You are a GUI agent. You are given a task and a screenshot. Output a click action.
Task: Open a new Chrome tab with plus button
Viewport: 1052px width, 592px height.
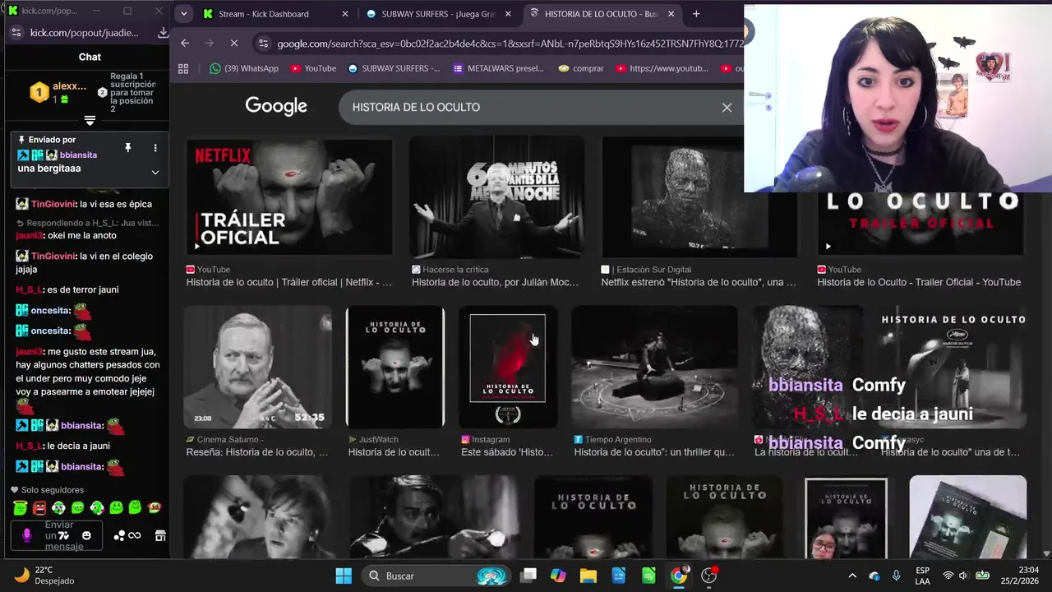point(696,14)
